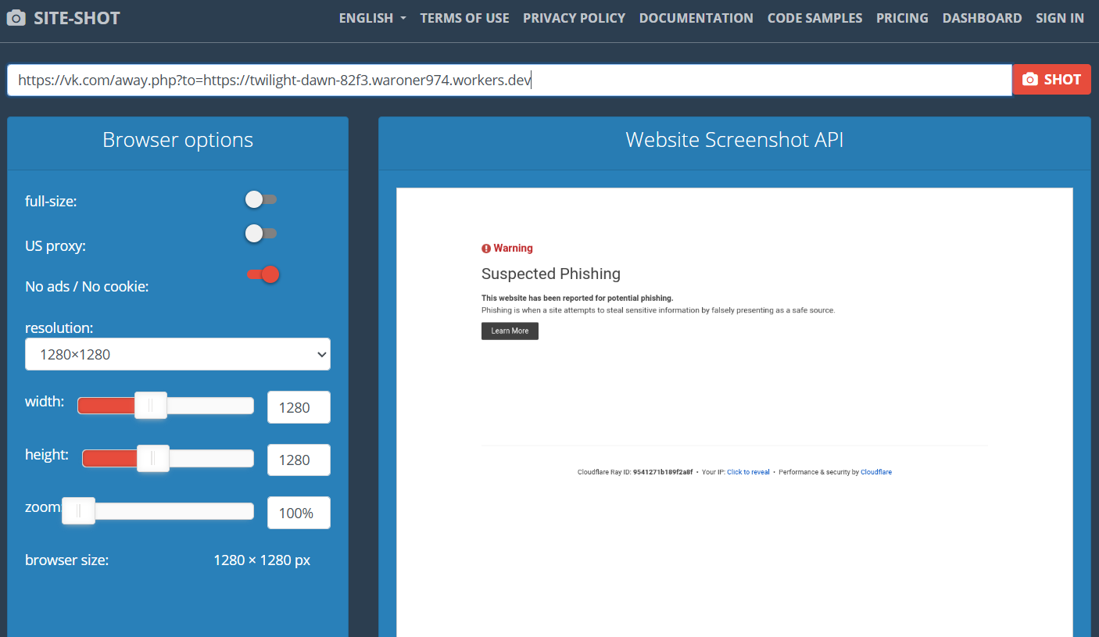Enable the US proxy switch
This screenshot has width=1099, height=637.
pos(261,233)
